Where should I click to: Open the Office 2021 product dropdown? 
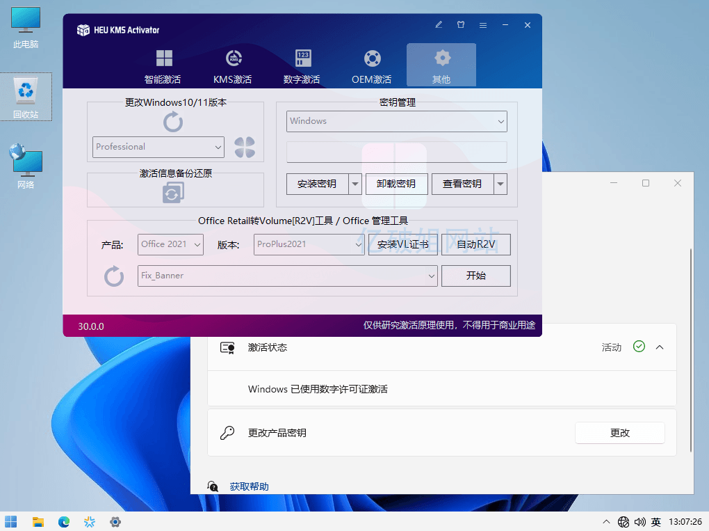pyautogui.click(x=170, y=244)
